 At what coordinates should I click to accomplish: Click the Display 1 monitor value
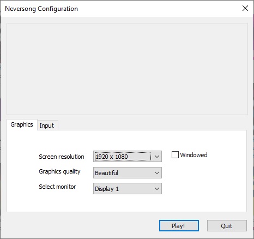click(107, 189)
